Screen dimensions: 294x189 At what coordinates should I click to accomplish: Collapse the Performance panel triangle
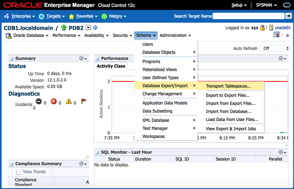point(97,59)
